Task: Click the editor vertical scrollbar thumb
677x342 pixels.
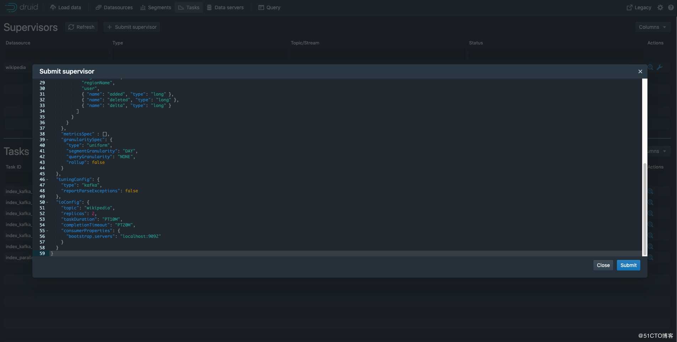Action: click(x=645, y=209)
